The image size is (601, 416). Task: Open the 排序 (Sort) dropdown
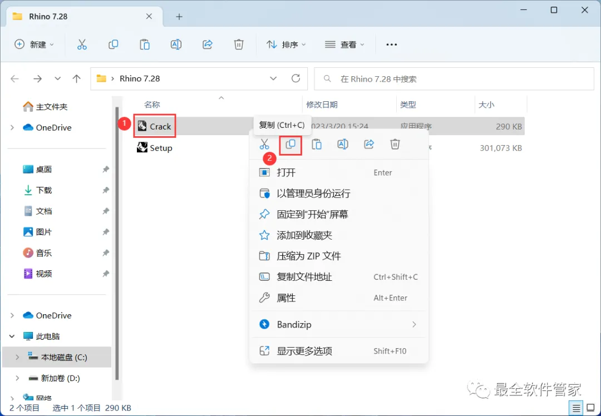click(287, 44)
